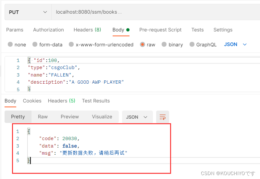260x179 pixels.
Task: Click the request URL field localhost:8080/ssm/books
Action: tap(155, 12)
